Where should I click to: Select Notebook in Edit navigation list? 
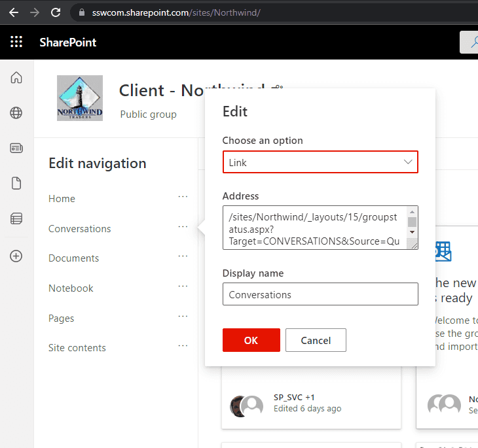pyautogui.click(x=71, y=288)
